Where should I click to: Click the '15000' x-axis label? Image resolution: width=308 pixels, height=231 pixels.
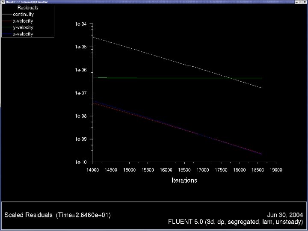point(129,170)
